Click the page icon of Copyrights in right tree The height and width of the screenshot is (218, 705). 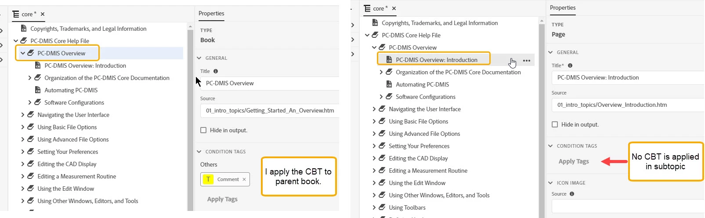click(x=375, y=23)
